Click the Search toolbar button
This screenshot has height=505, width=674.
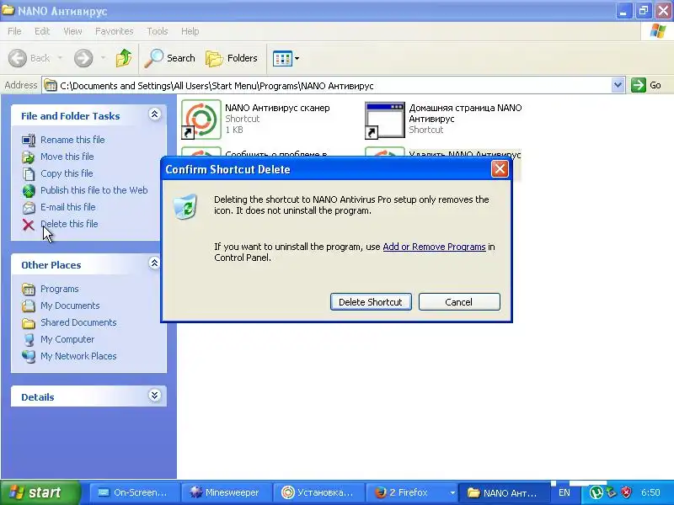(170, 58)
